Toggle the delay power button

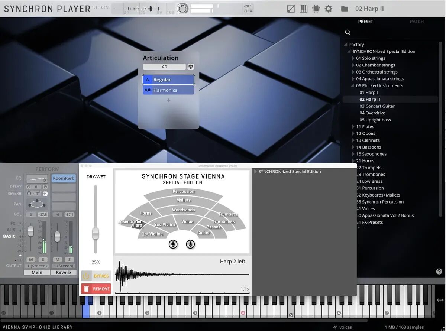tap(29, 187)
